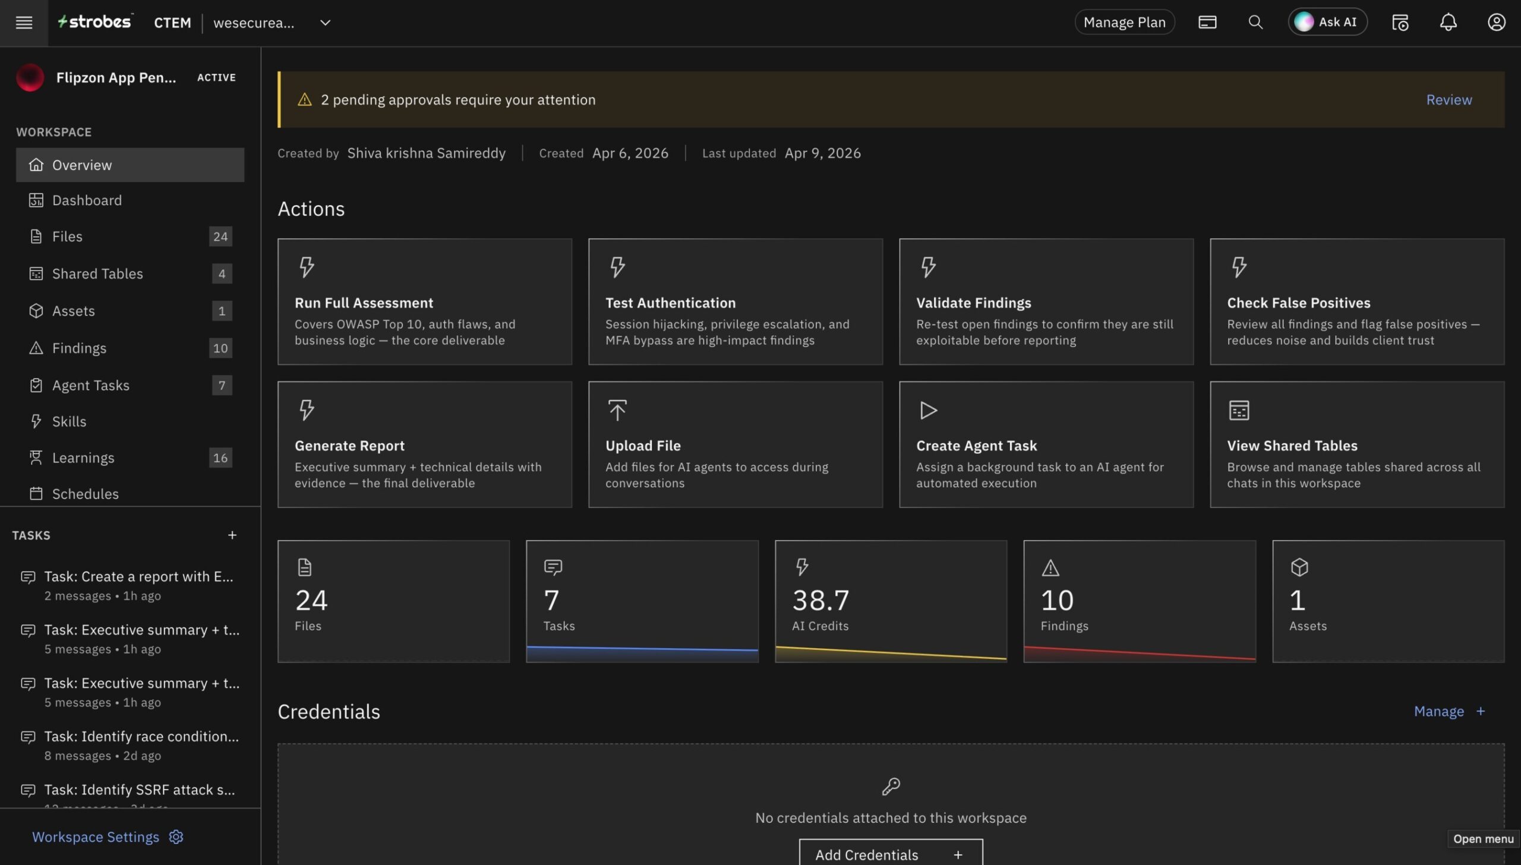Open the Dashboard sidebar entry
Image resolution: width=1521 pixels, height=865 pixels.
tap(87, 200)
